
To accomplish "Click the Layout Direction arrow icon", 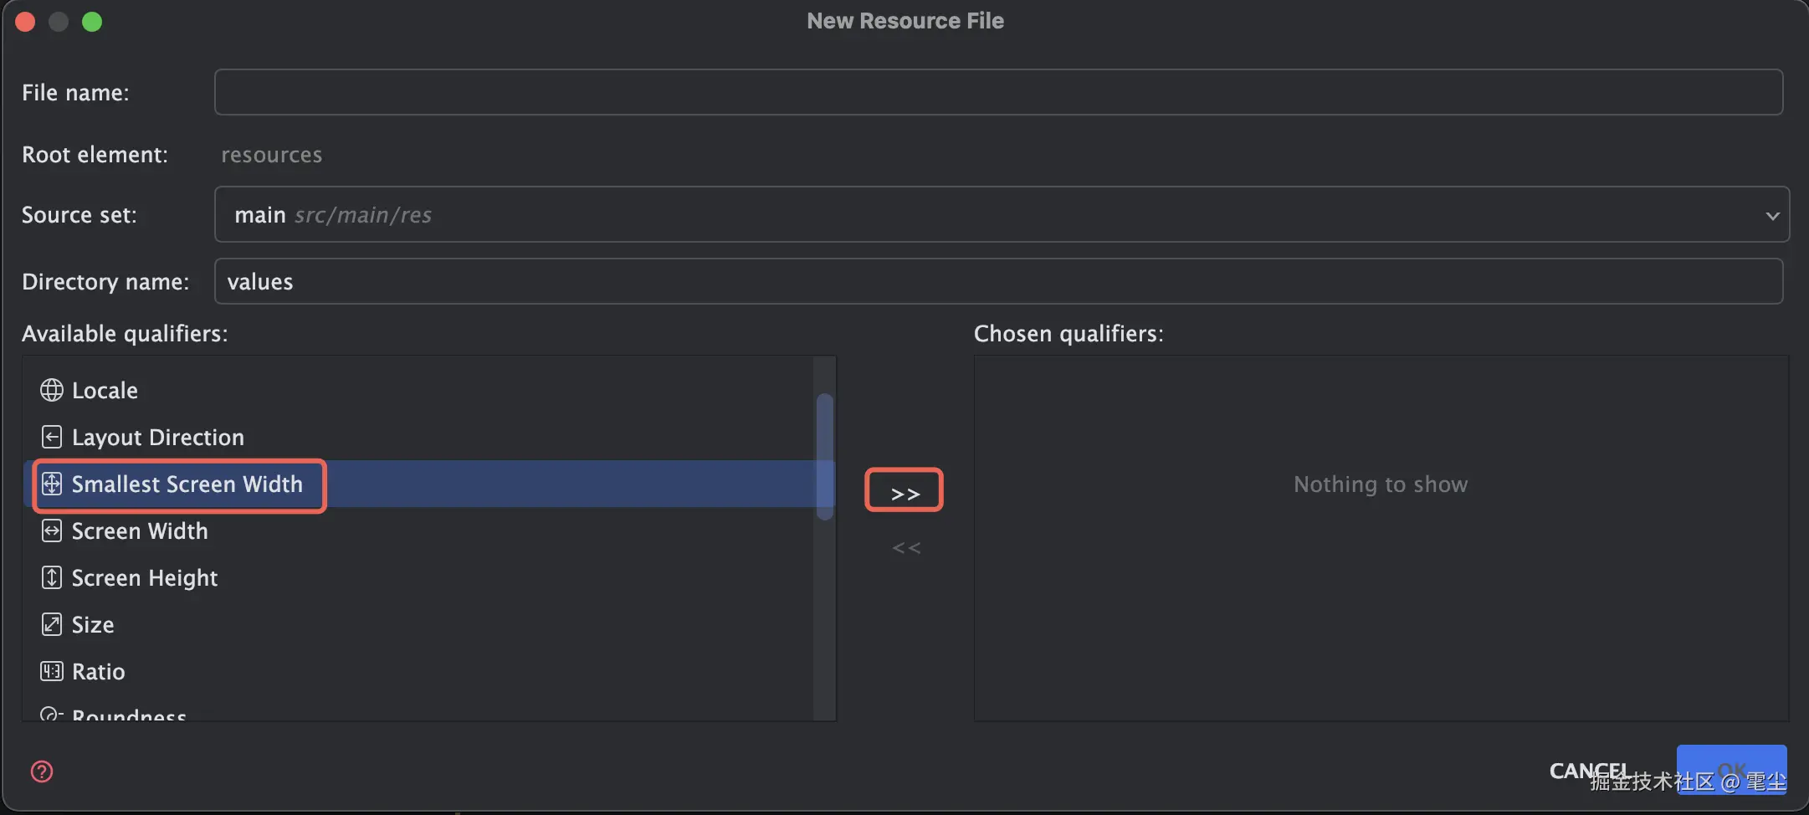I will coord(52,437).
